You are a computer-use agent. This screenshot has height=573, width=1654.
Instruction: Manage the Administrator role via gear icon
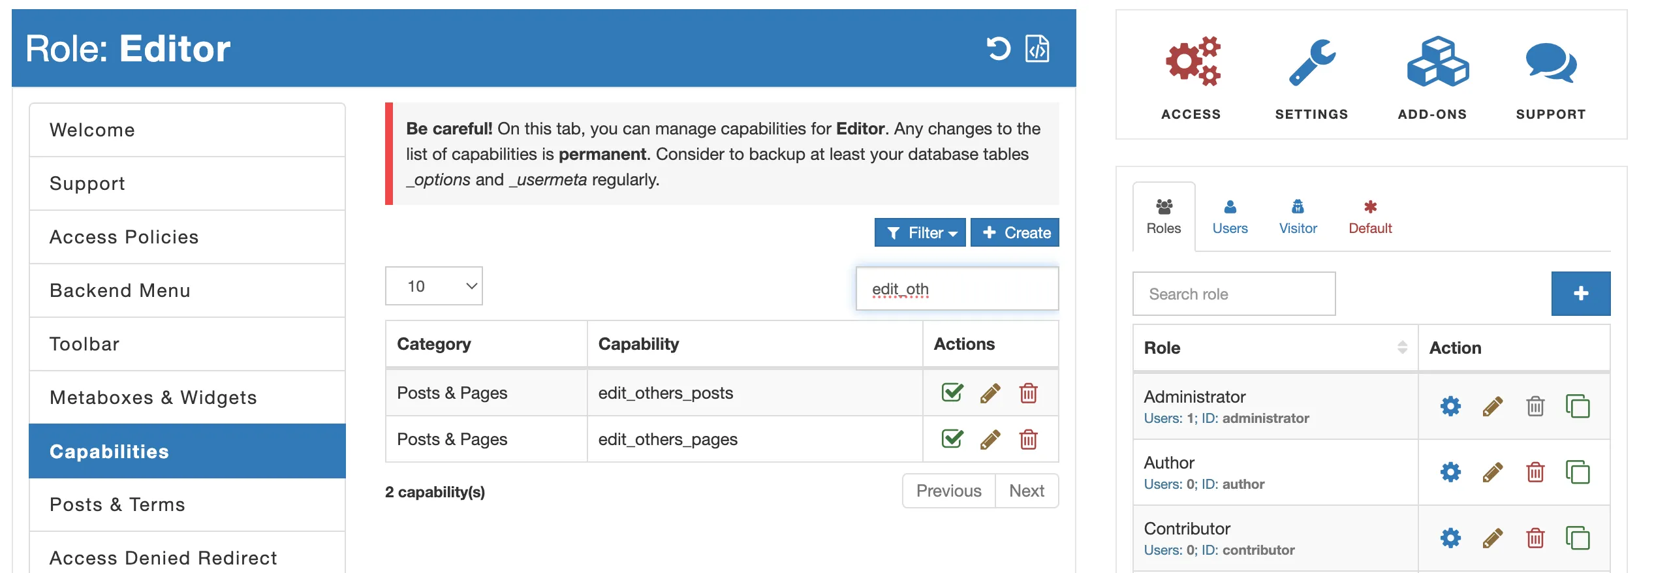click(x=1450, y=407)
